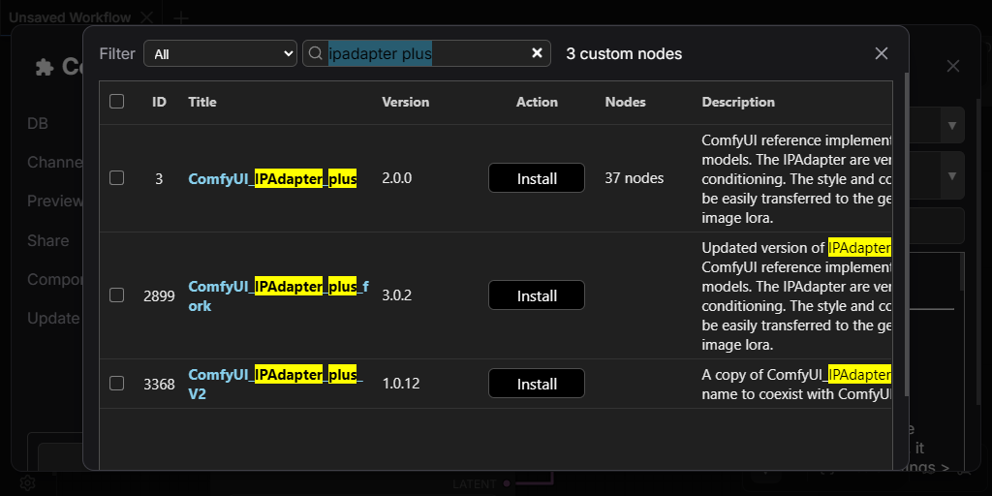Switch to the Unsaved Workflow tab
Screen dimensions: 992x496
pyautogui.click(x=70, y=17)
